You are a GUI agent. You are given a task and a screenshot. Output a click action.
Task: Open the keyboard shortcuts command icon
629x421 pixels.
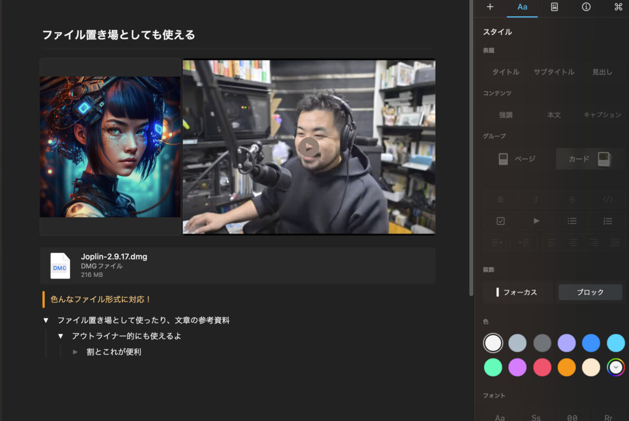tap(618, 7)
